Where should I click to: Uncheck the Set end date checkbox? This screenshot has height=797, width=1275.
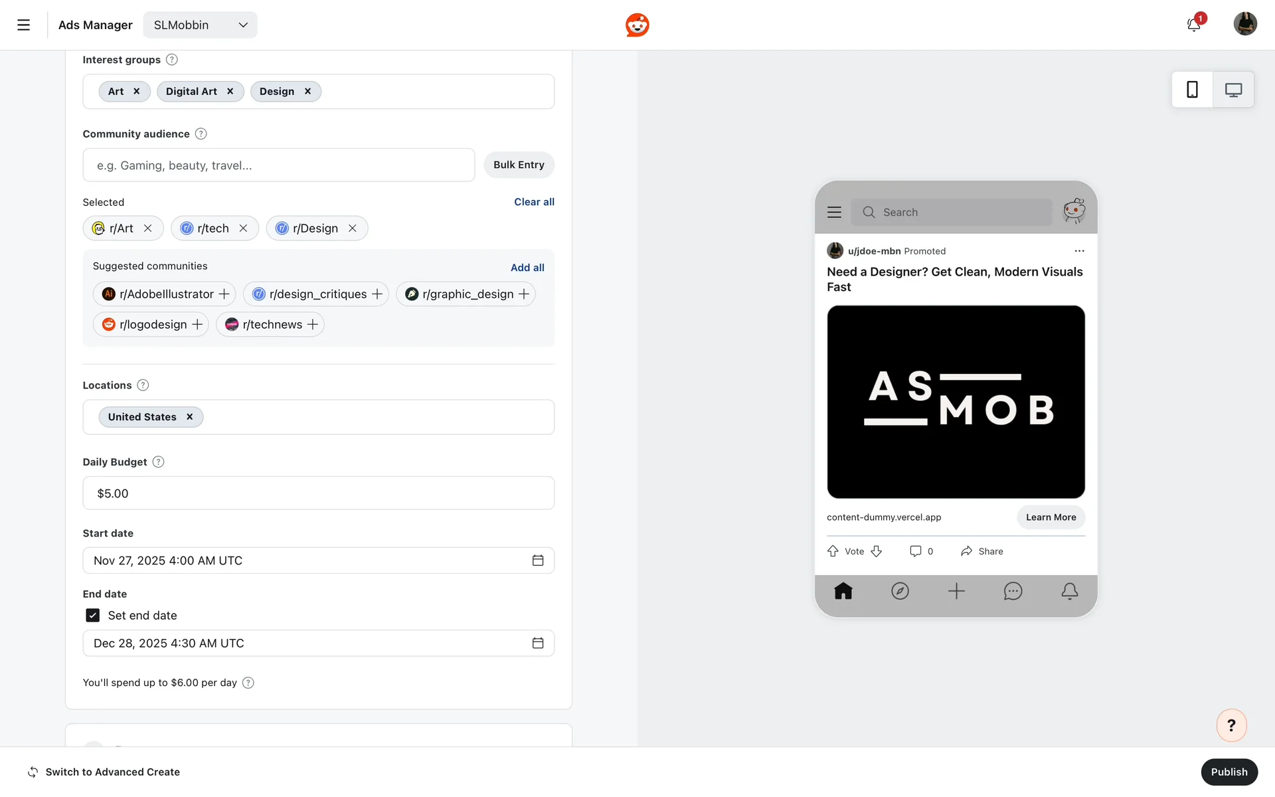(x=93, y=616)
